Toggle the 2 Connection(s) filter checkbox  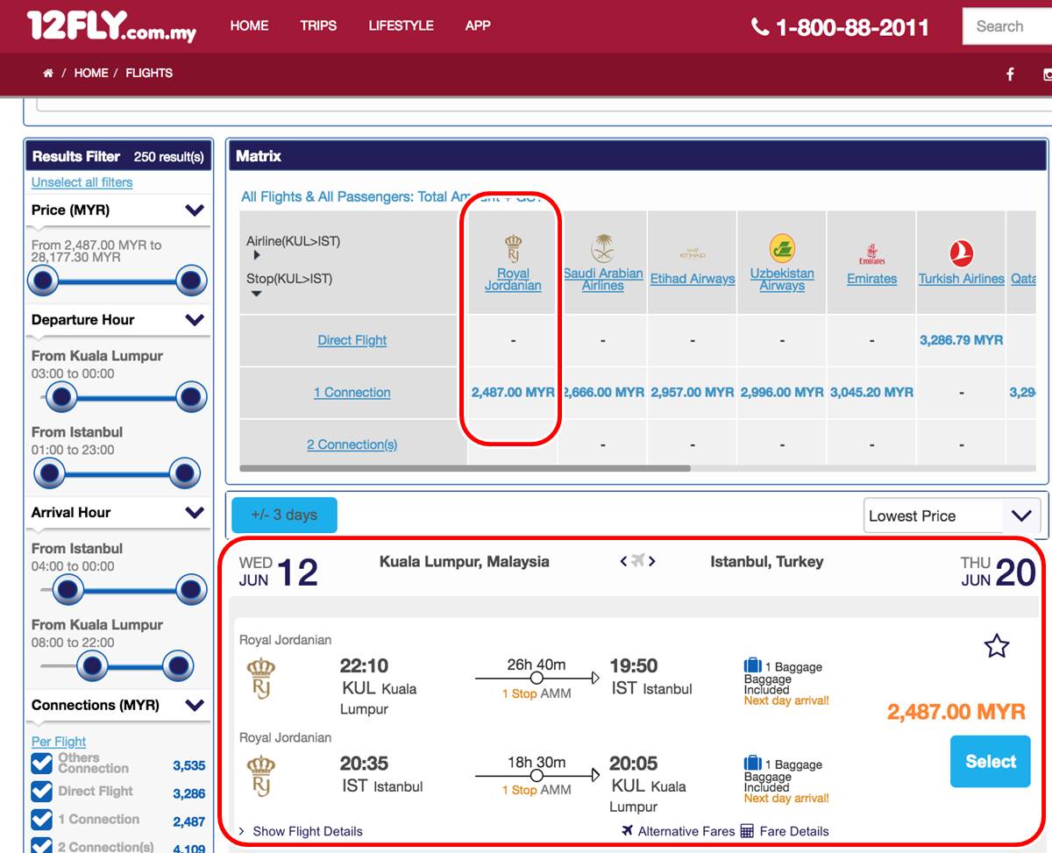[x=41, y=845]
